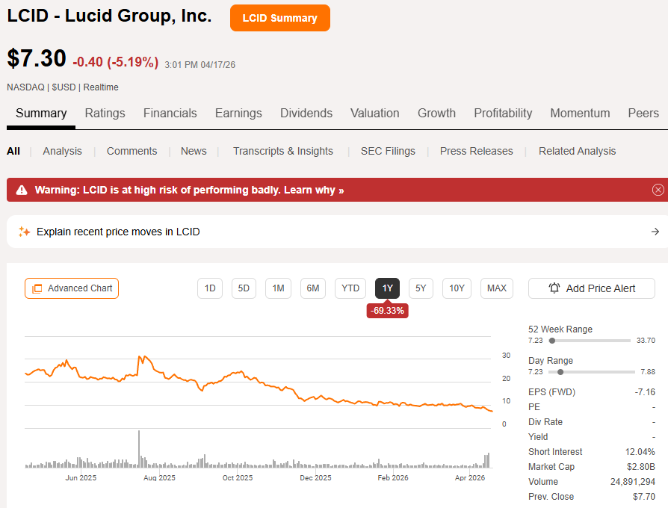
Task: Click the large volume spike bar near Aug 2025
Action: pyautogui.click(x=139, y=449)
